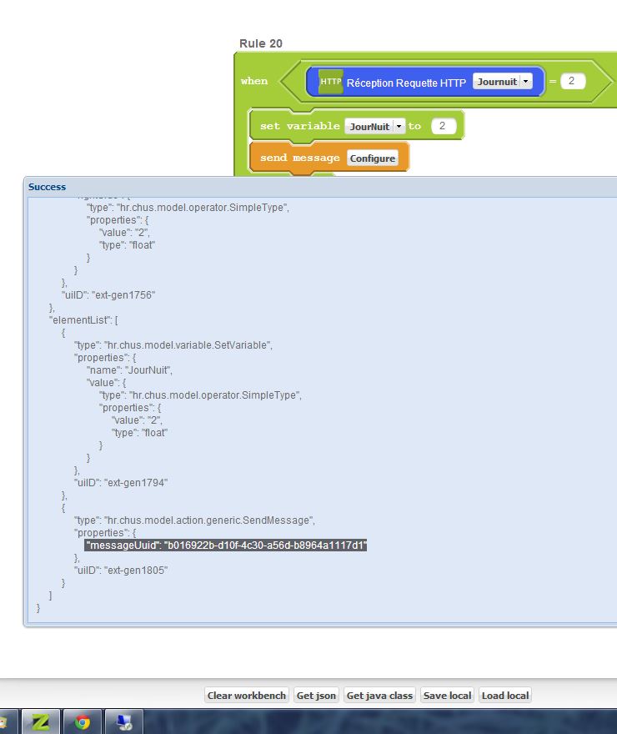Select the orange send message block
The width and height of the screenshot is (617, 734).
(x=300, y=158)
